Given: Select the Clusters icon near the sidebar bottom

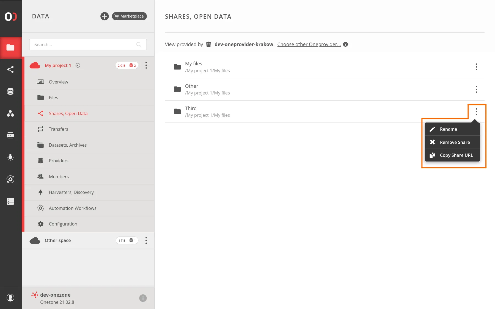Looking at the screenshot, I should [11, 201].
